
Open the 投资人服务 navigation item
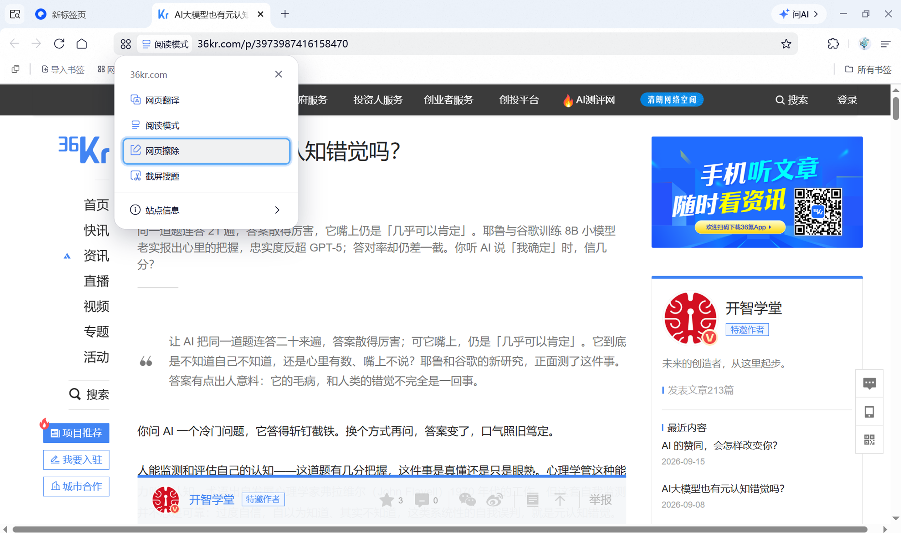pyautogui.click(x=378, y=100)
